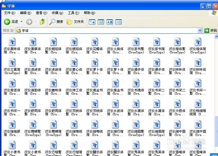Select the 汉仪黑棋体简 font icon

coord(33,42)
